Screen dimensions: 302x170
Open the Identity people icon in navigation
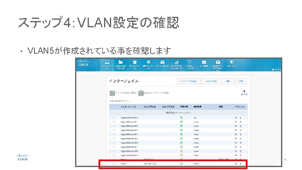tap(135, 62)
